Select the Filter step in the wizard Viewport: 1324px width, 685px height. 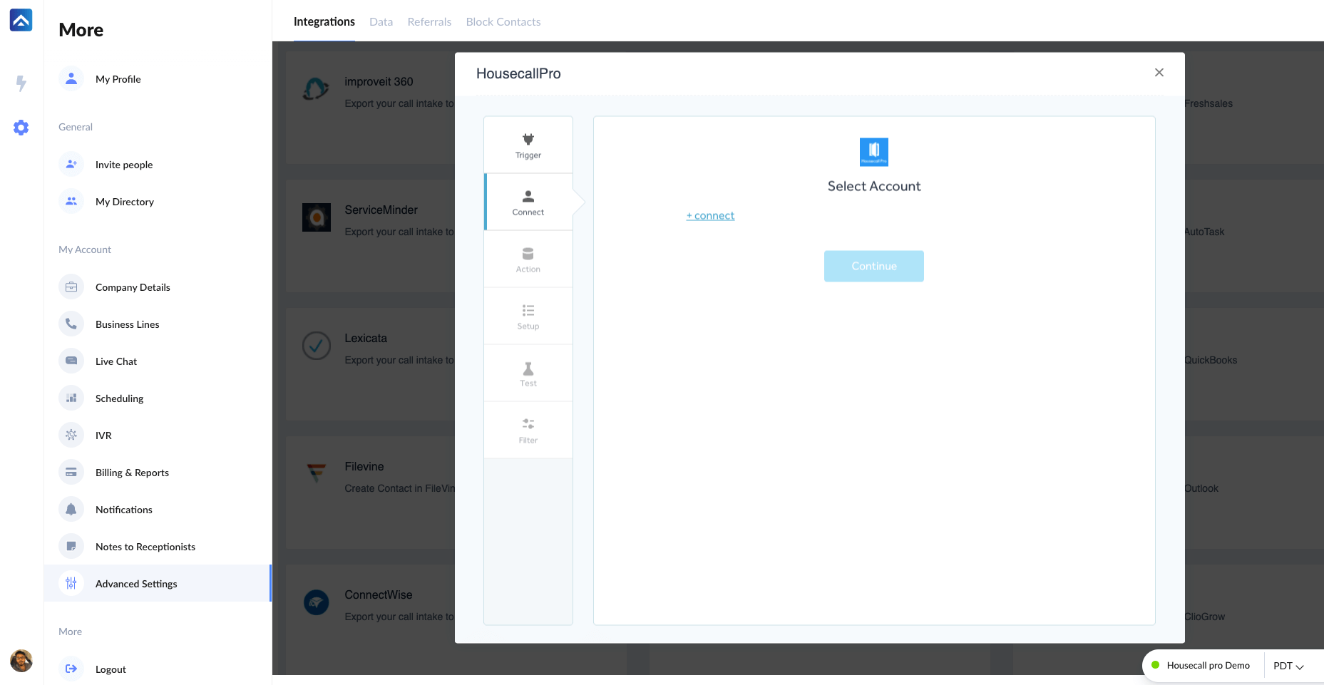pyautogui.click(x=528, y=431)
